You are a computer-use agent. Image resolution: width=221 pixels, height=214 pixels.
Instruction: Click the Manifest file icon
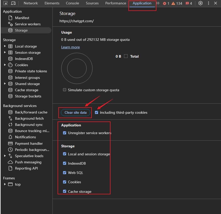(x=10, y=18)
